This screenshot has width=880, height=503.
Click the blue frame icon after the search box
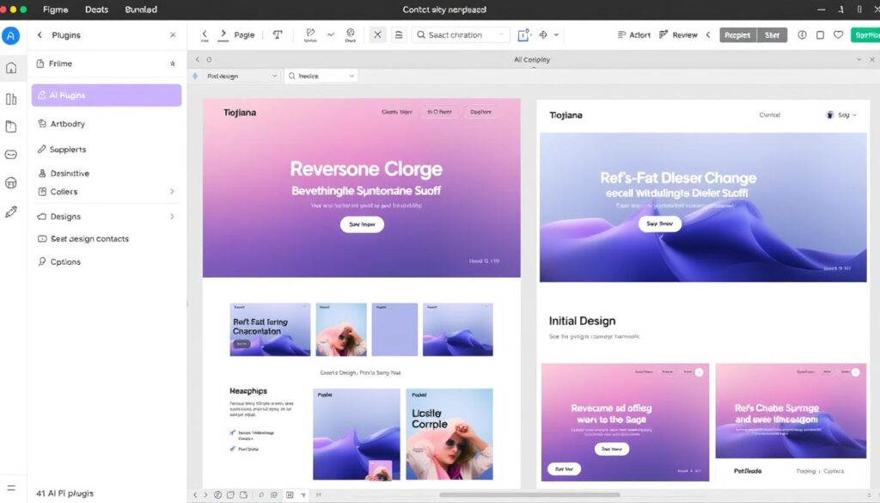[522, 34]
